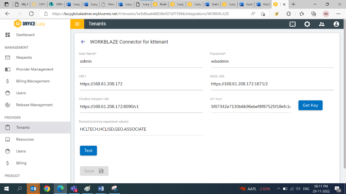Screen dimensions: 346x194
Task: Open Google Chrome from the taskbar
Action: coord(47,188)
